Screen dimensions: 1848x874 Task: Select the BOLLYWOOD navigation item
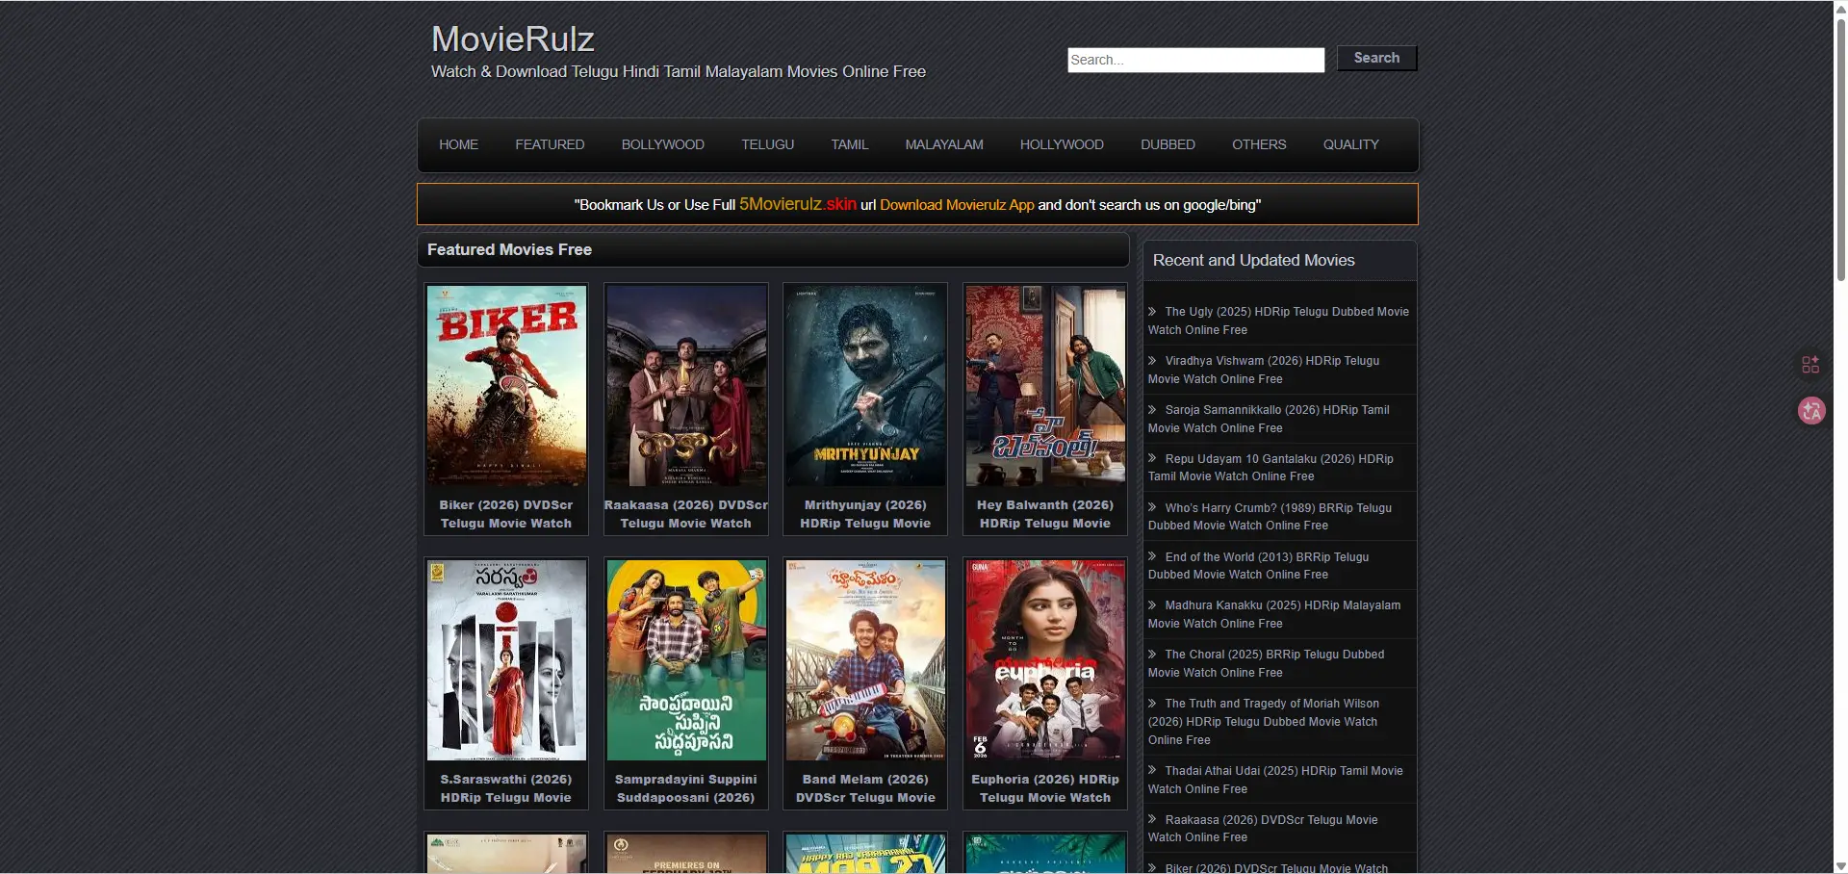coord(662,144)
